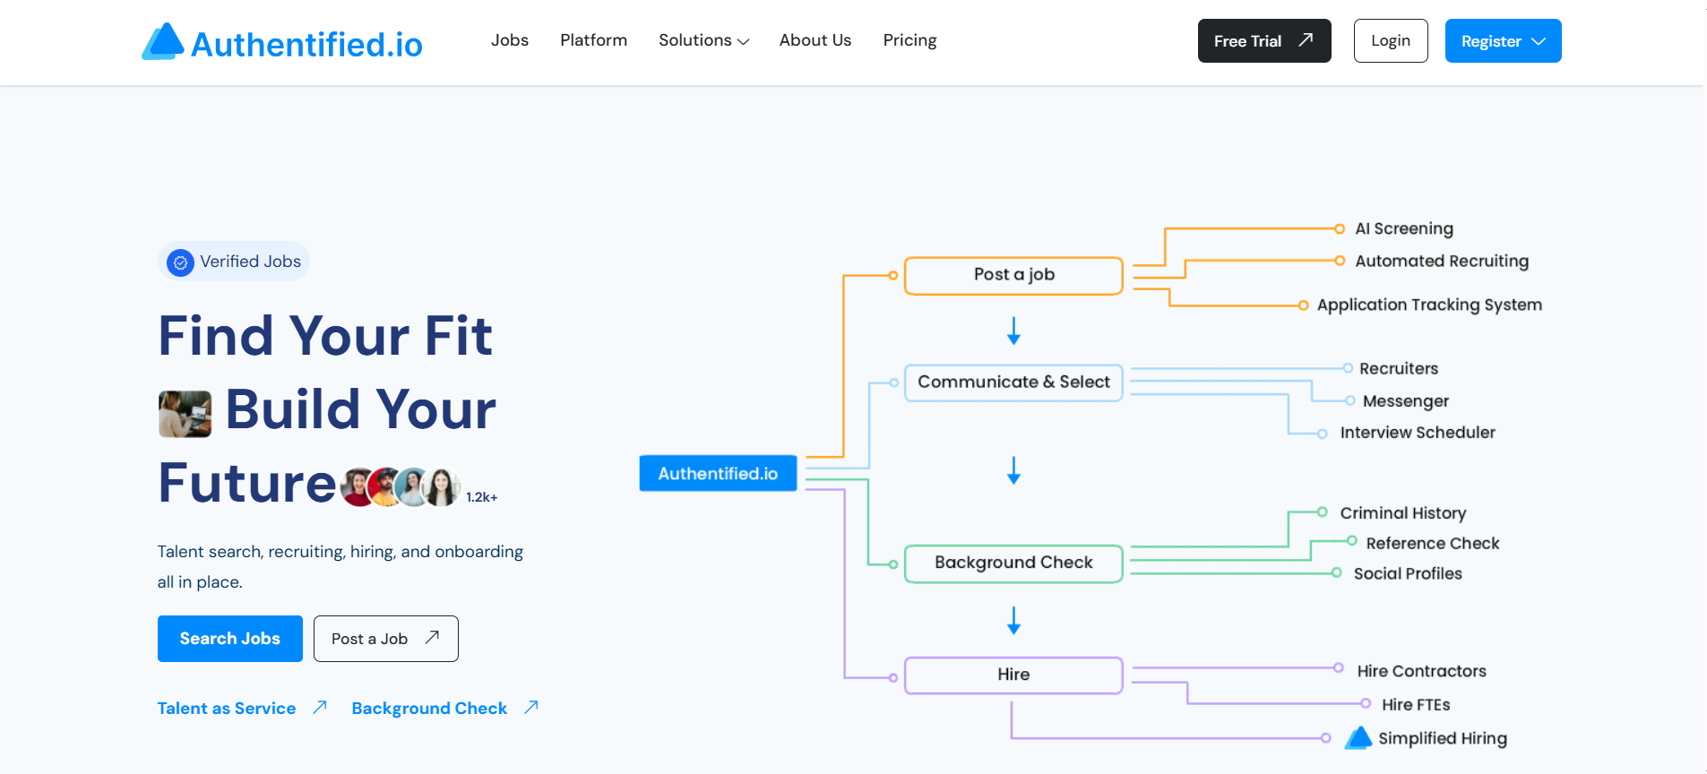Click the Login button
This screenshot has width=1707, height=774.
click(1391, 41)
